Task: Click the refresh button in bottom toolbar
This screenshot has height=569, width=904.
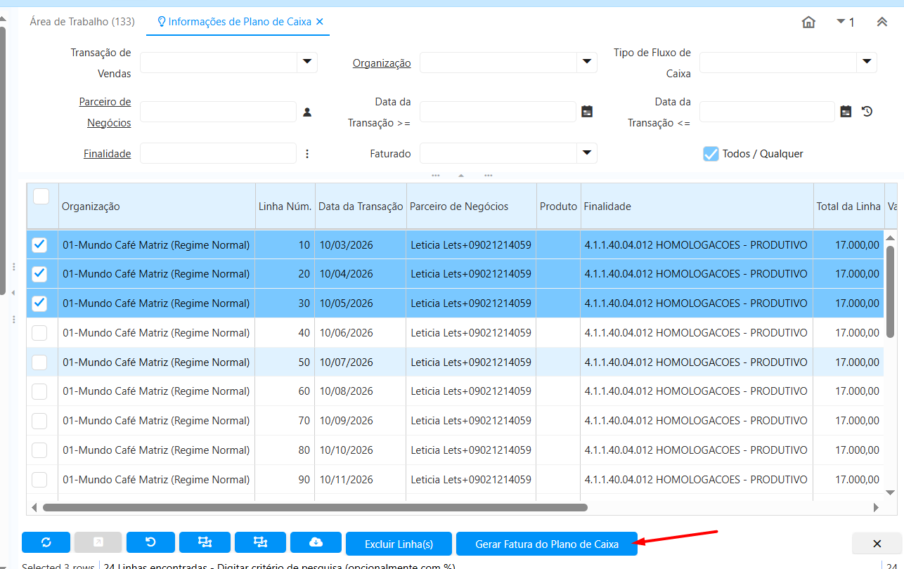Action: pos(46,542)
